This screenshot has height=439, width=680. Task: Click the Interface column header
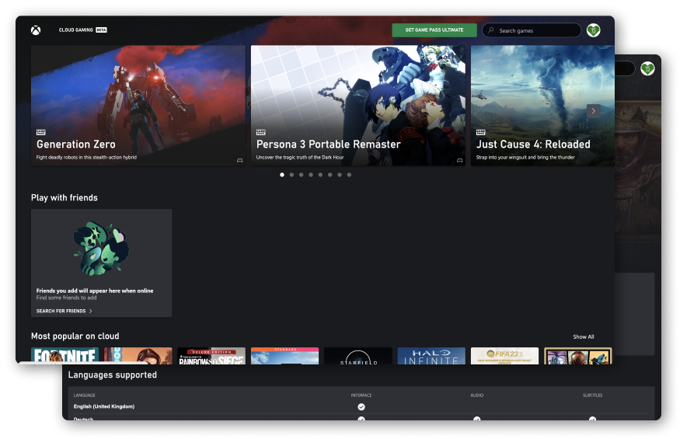361,395
